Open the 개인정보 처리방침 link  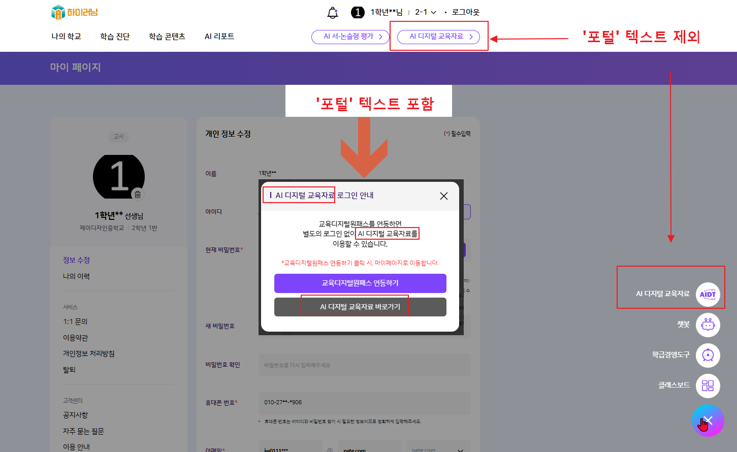(89, 353)
